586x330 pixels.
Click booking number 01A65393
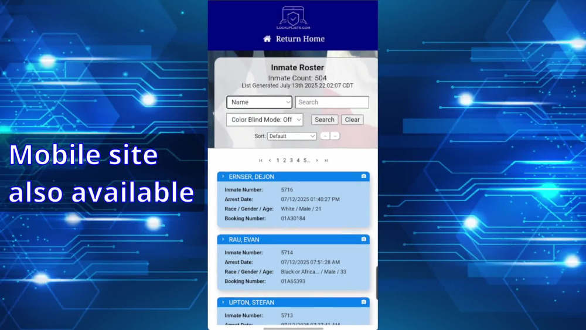tap(293, 281)
